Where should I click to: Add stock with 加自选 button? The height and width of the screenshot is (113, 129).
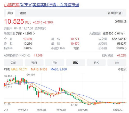click(121, 21)
